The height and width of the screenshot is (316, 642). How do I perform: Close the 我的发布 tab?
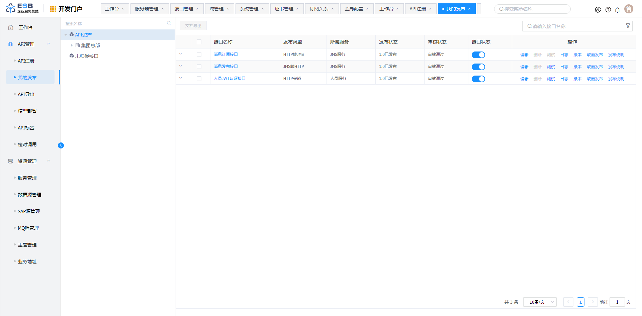pyautogui.click(x=469, y=9)
